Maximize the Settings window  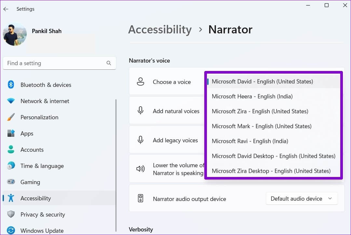(x=327, y=5)
